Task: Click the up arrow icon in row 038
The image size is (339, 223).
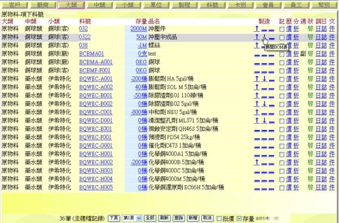Action: click(257, 46)
